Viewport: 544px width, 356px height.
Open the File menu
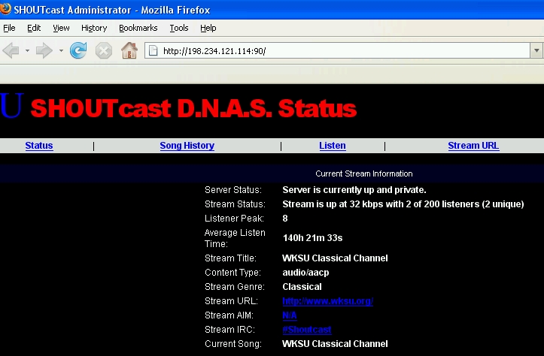[x=9, y=28]
